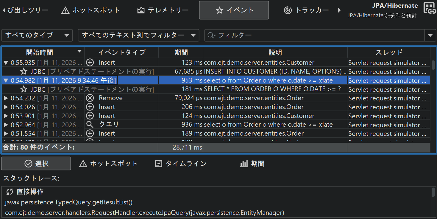Click the star icon of the INSERT JDBC row
The image size is (437, 219).
(24, 72)
